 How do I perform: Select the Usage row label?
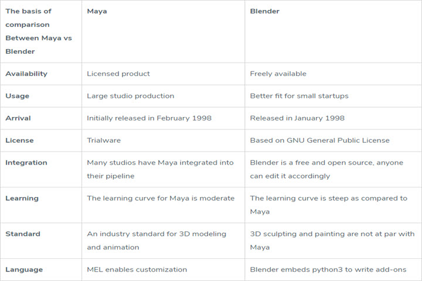(x=17, y=96)
